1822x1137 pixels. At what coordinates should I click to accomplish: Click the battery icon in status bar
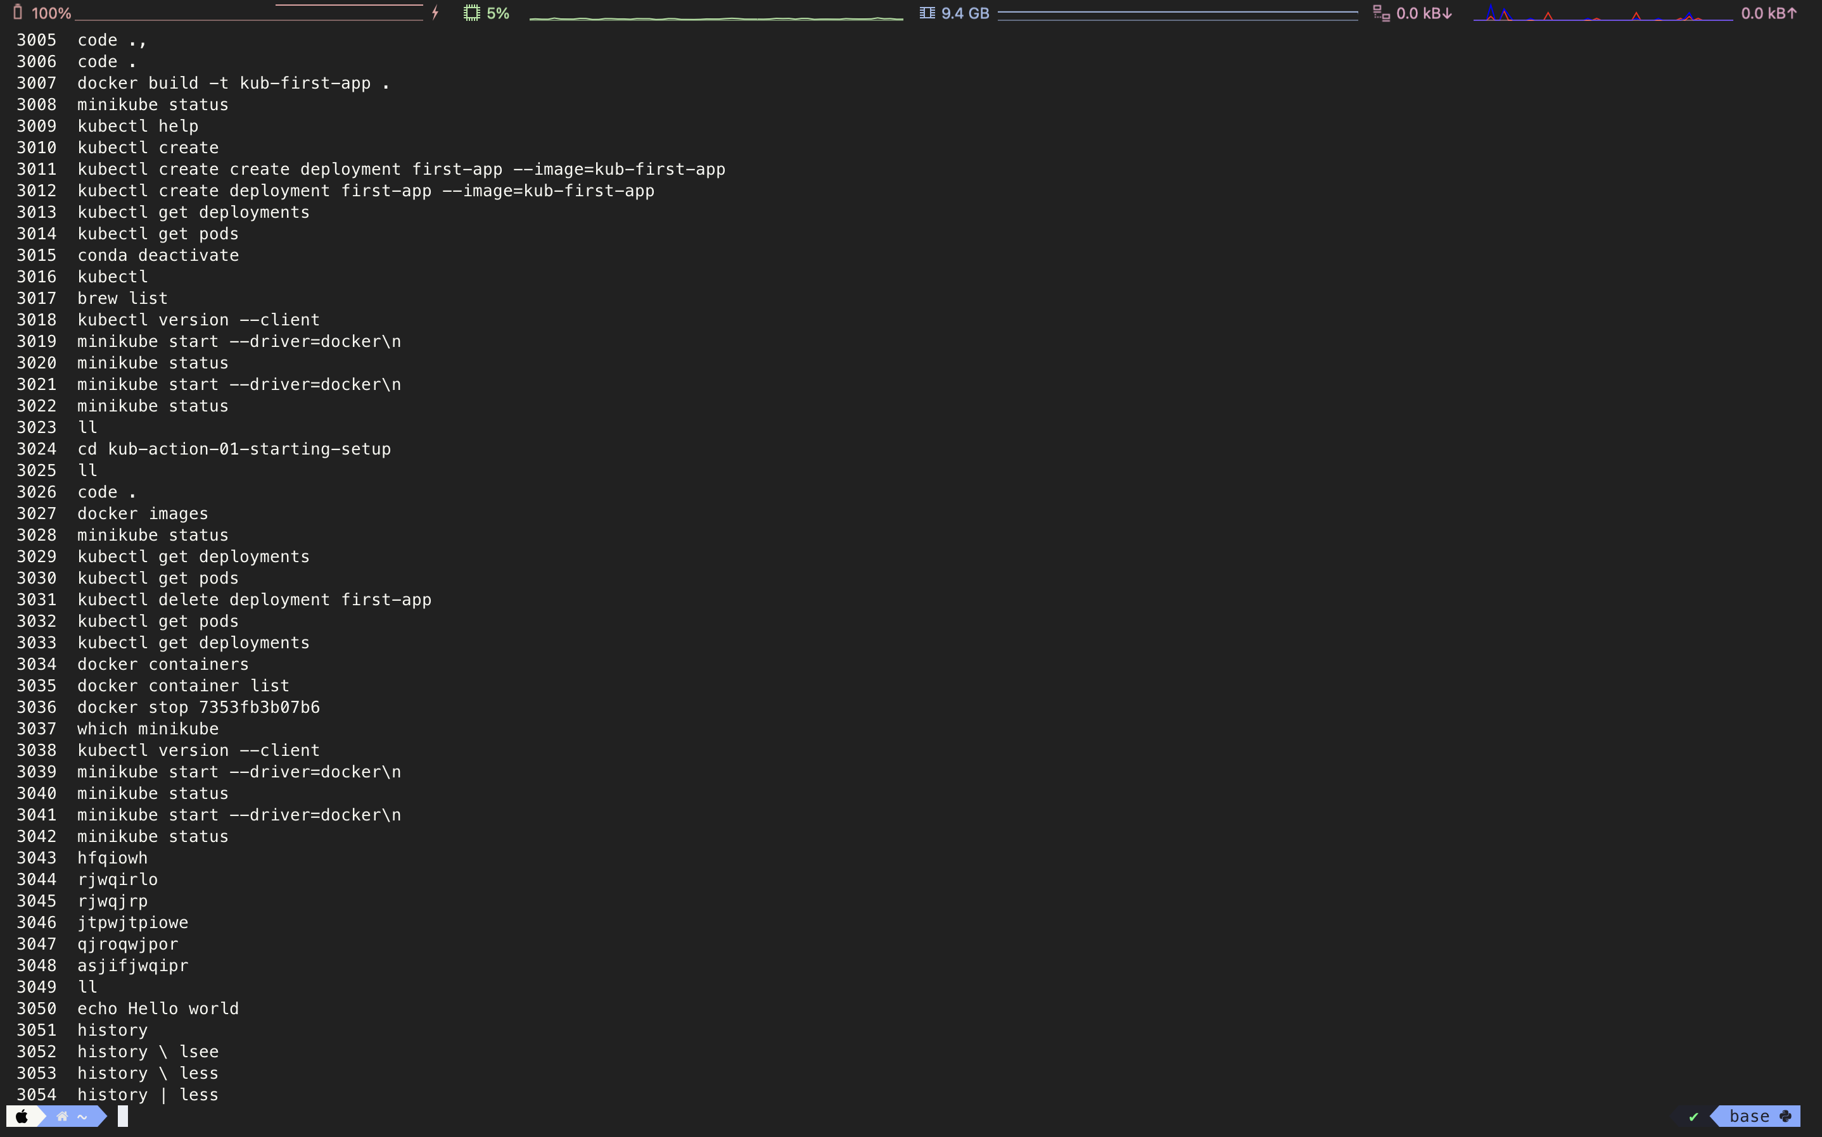click(18, 13)
